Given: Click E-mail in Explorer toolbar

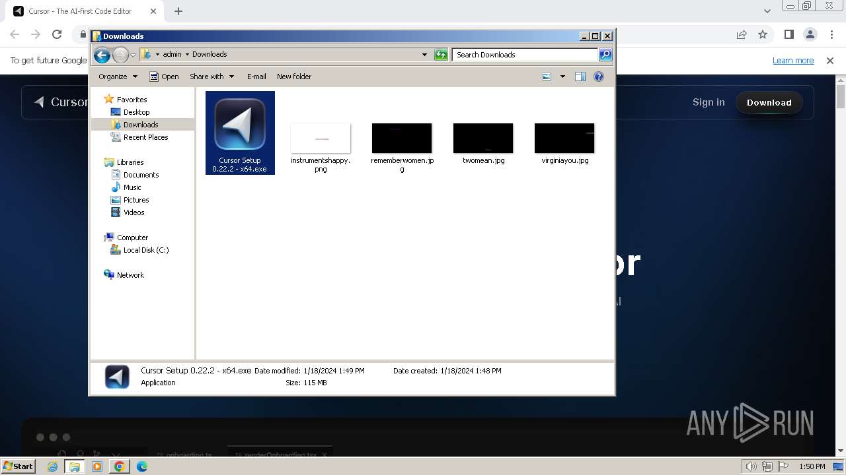Looking at the screenshot, I should point(256,77).
